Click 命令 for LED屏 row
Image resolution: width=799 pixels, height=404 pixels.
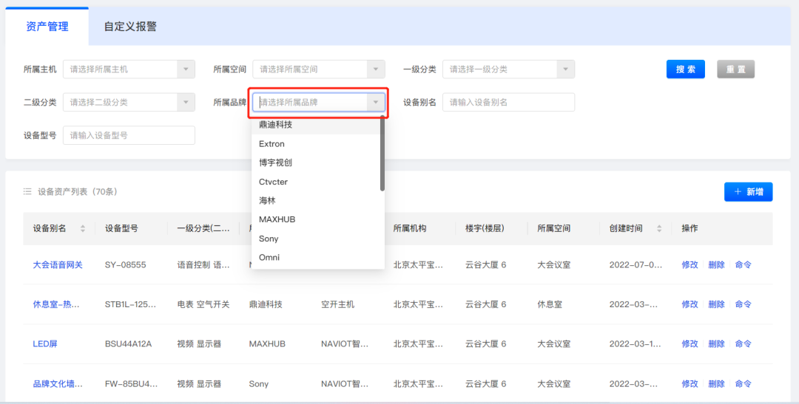click(x=743, y=344)
